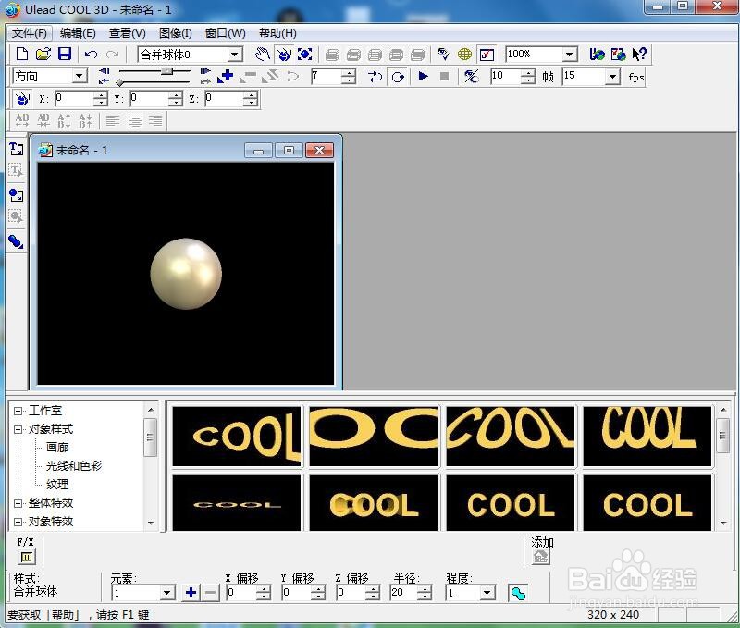Click the 半径 radius field showing 20
Image resolution: width=740 pixels, height=628 pixels.
tap(404, 593)
